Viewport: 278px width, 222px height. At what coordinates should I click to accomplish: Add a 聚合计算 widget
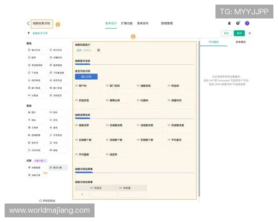[x=58, y=167]
